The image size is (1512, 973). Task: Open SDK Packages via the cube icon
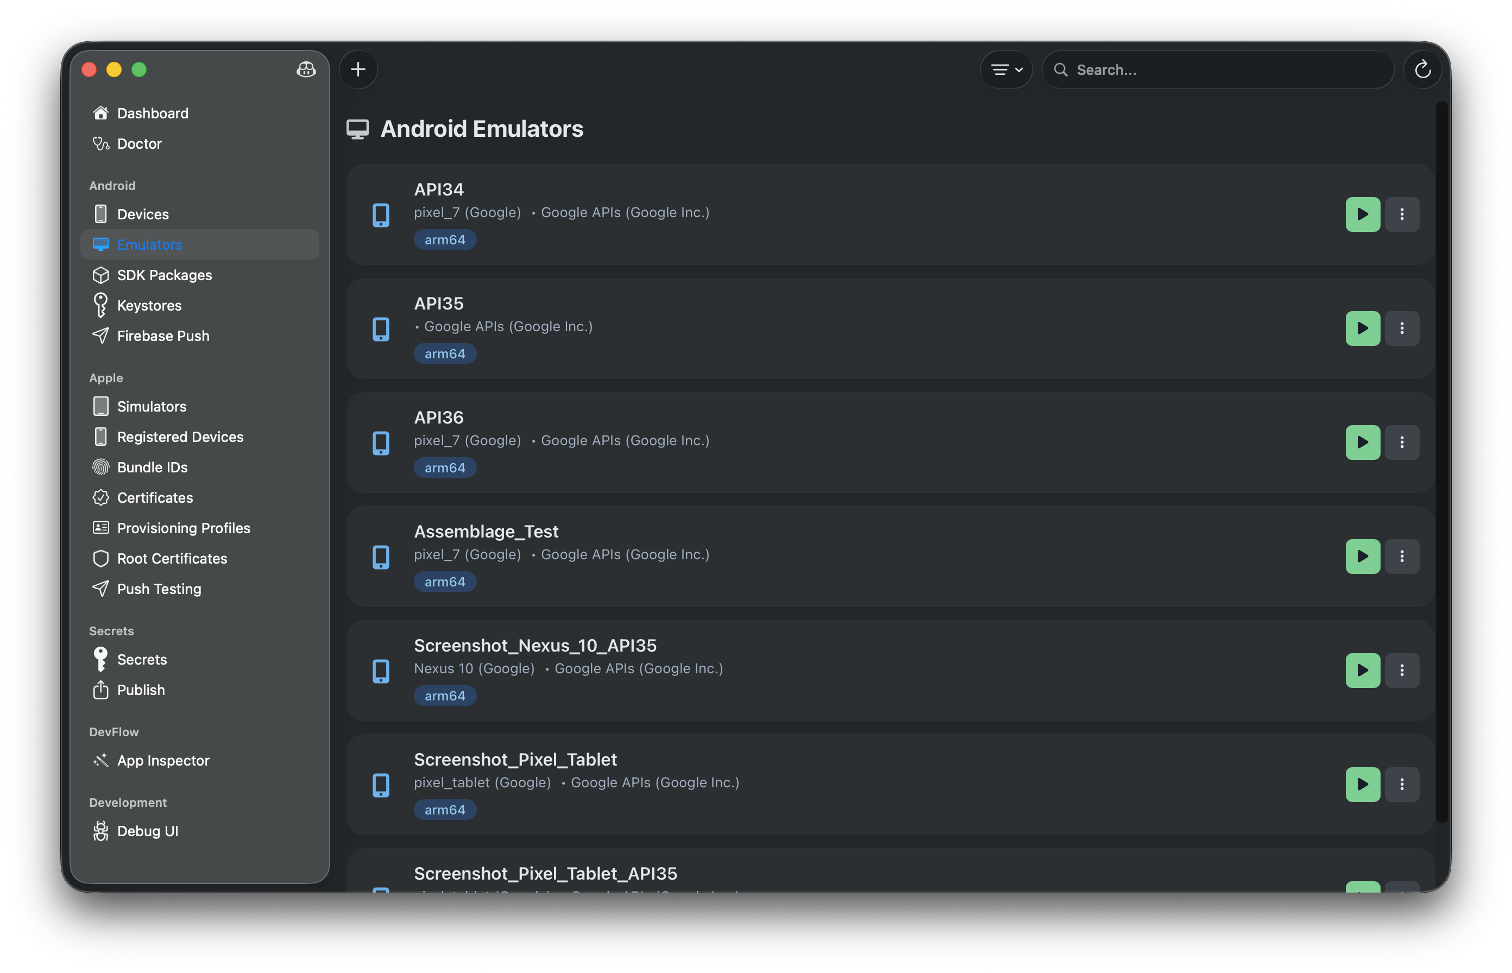(101, 275)
